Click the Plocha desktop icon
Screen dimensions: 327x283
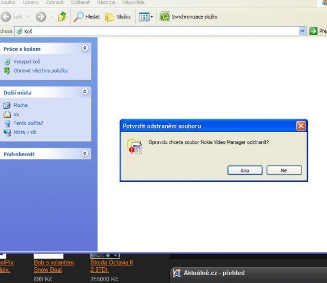pos(7,105)
